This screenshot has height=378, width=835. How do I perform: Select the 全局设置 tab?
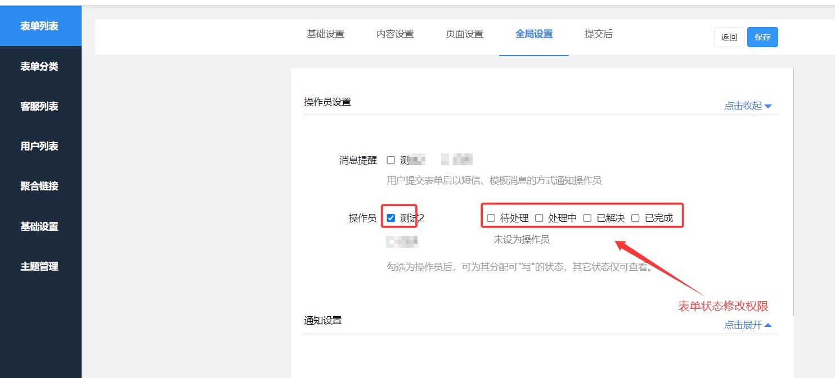[x=534, y=34]
